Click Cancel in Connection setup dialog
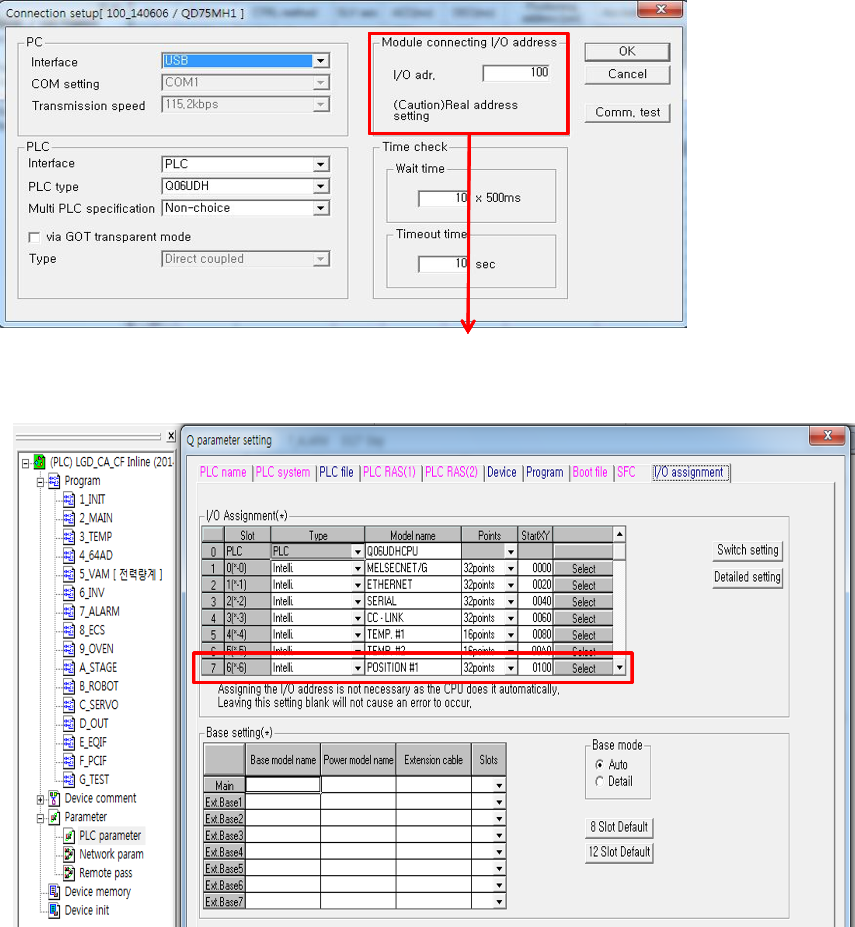 (x=627, y=75)
